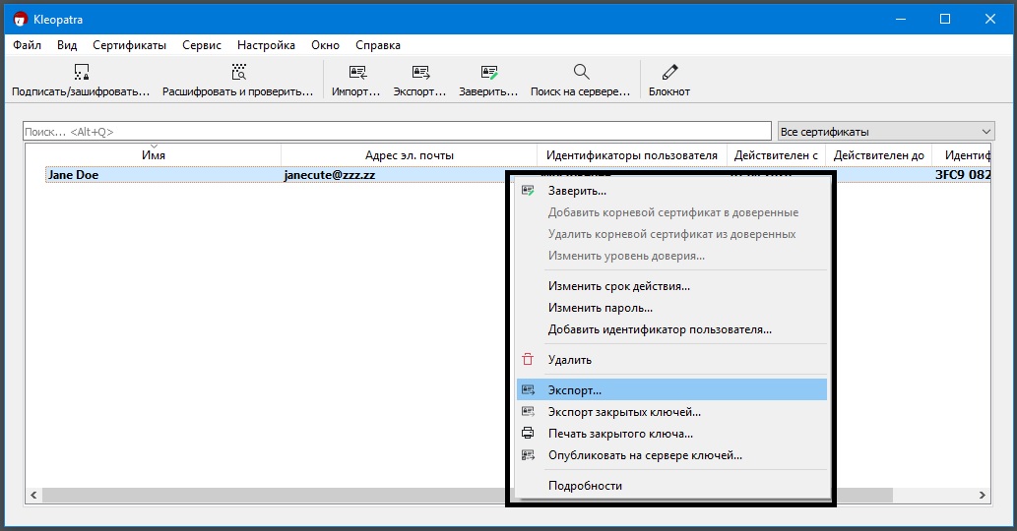Open the search on server (Поиск на сервере) tool

[x=581, y=73]
